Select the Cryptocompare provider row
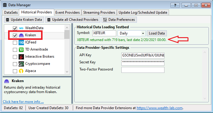 click(x=34, y=64)
